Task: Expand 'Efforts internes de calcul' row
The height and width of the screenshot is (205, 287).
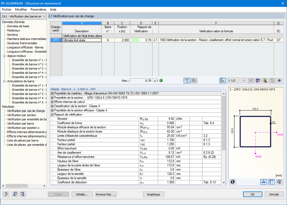Action: pyautogui.click(x=52, y=102)
